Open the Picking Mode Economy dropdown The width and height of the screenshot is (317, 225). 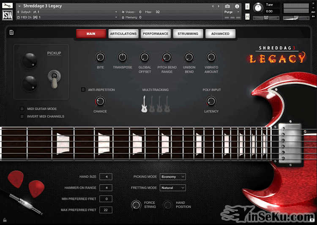click(x=172, y=177)
